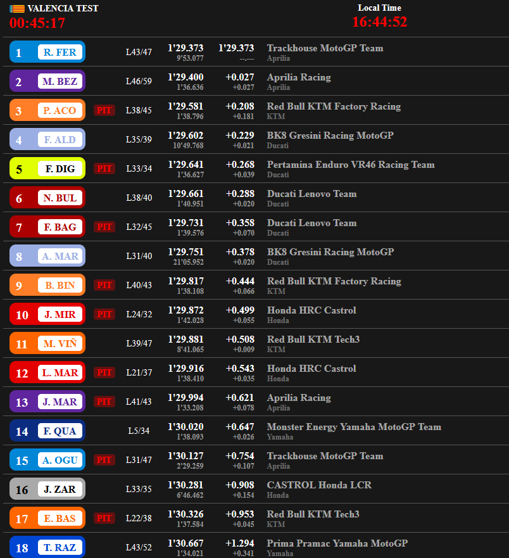Click Honda HRC Castrol in J. MIR row
The height and width of the screenshot is (558, 509).
click(x=311, y=310)
